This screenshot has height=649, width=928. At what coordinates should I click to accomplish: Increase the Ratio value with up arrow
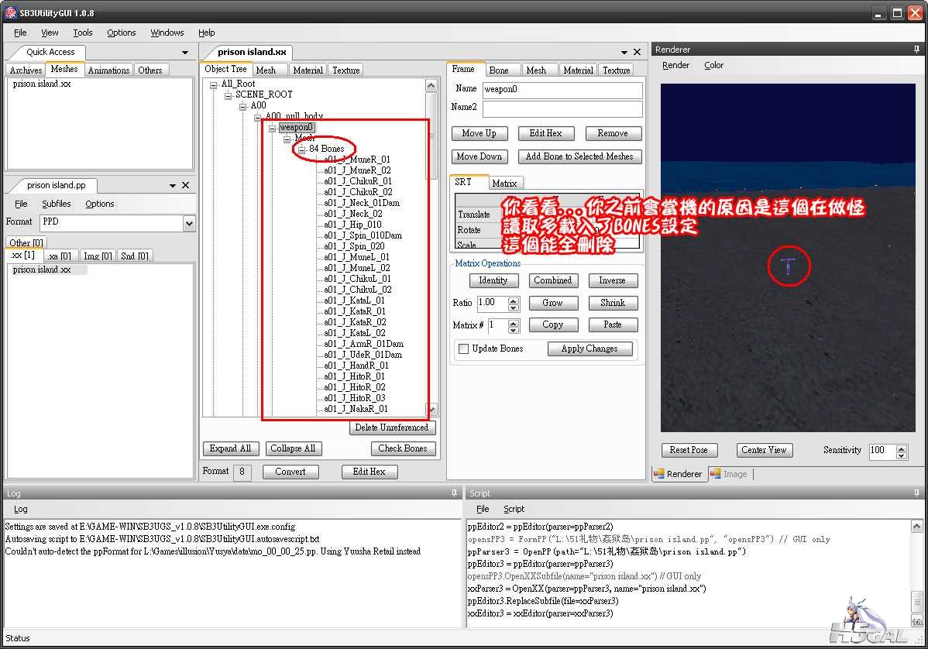tap(514, 299)
